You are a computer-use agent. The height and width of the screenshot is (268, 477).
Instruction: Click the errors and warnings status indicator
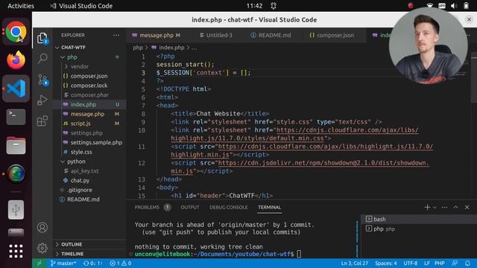[x=121, y=263]
